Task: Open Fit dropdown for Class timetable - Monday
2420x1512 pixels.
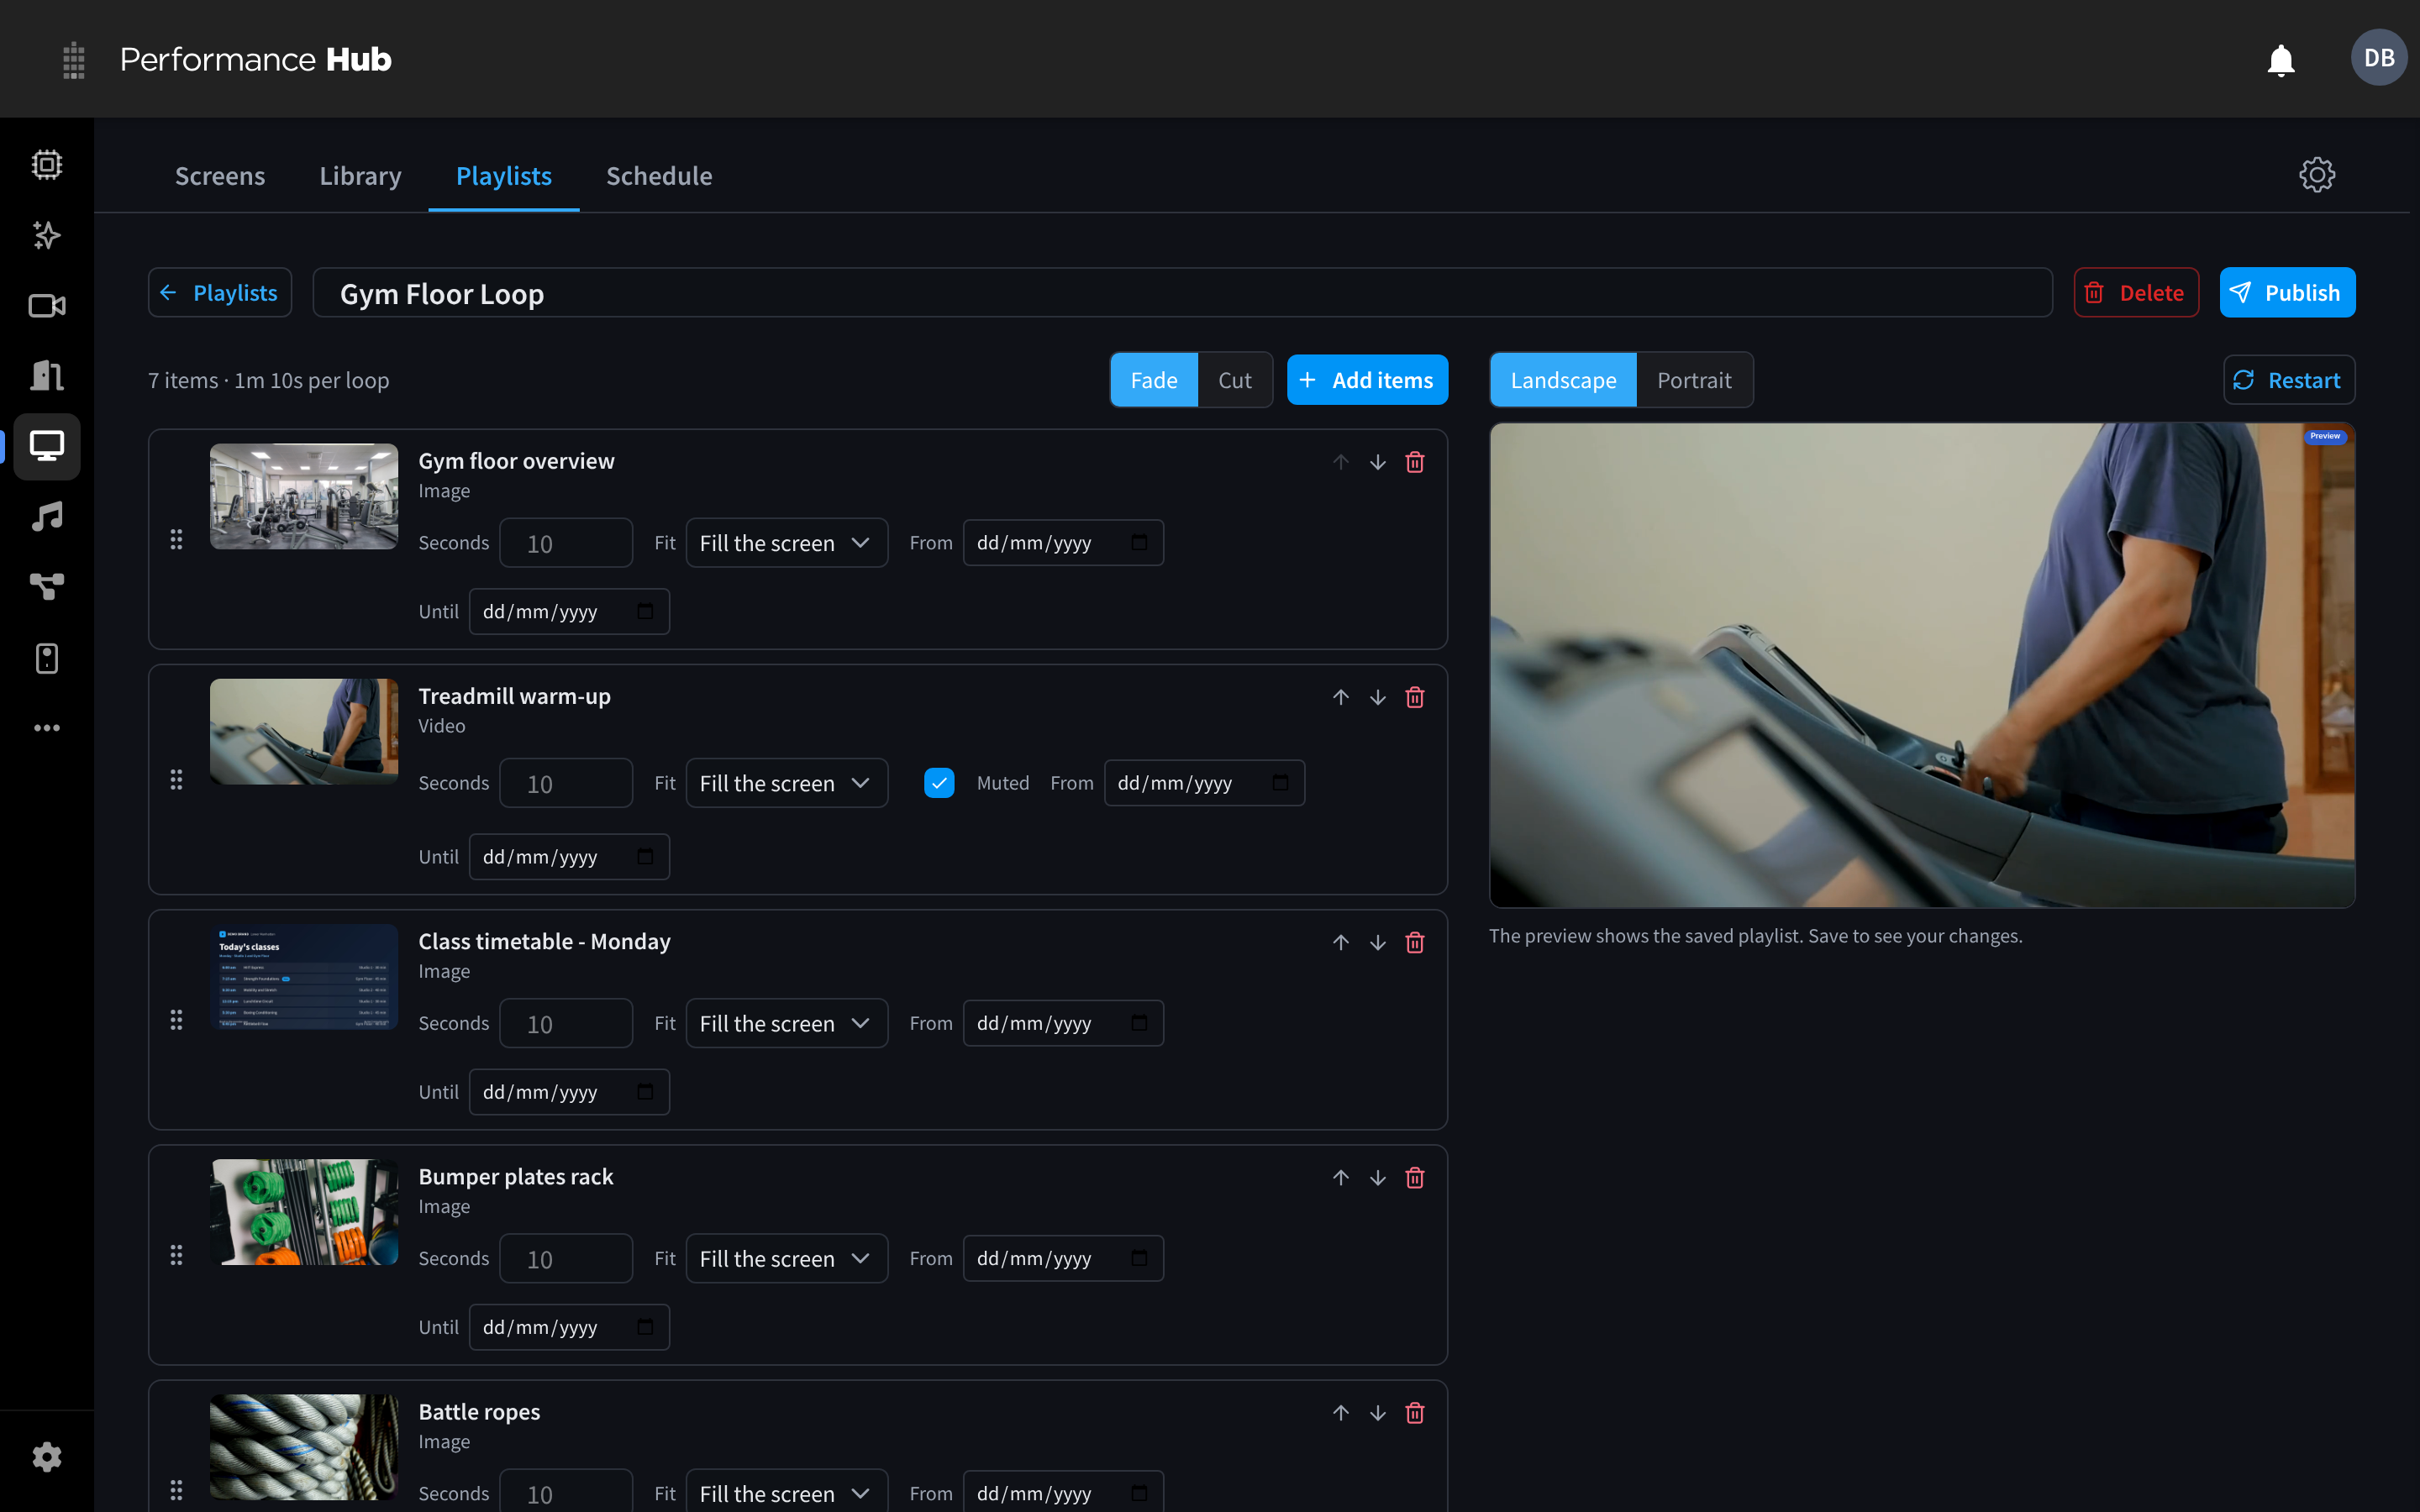Action: coord(786,1023)
